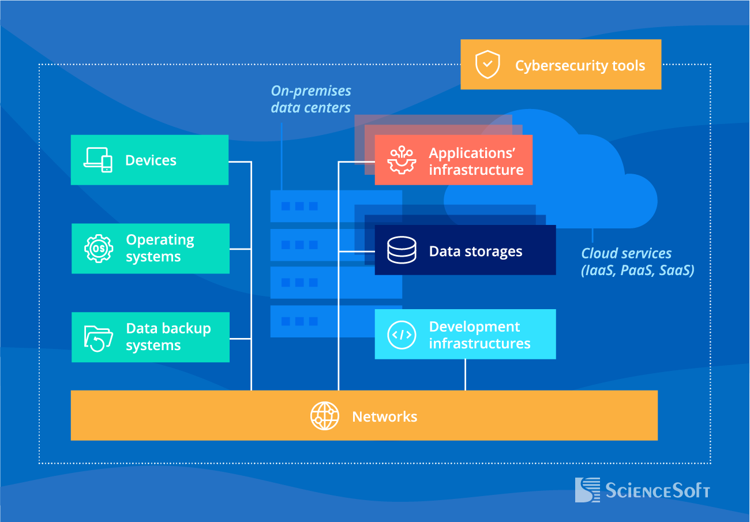This screenshot has width=750, height=522.
Task: Click the Data storages text label
Action: (x=475, y=251)
